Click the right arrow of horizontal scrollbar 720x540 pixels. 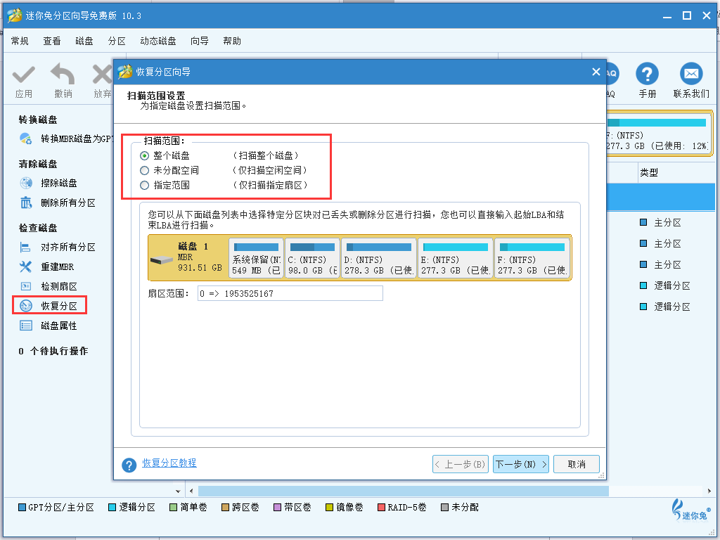point(709,491)
